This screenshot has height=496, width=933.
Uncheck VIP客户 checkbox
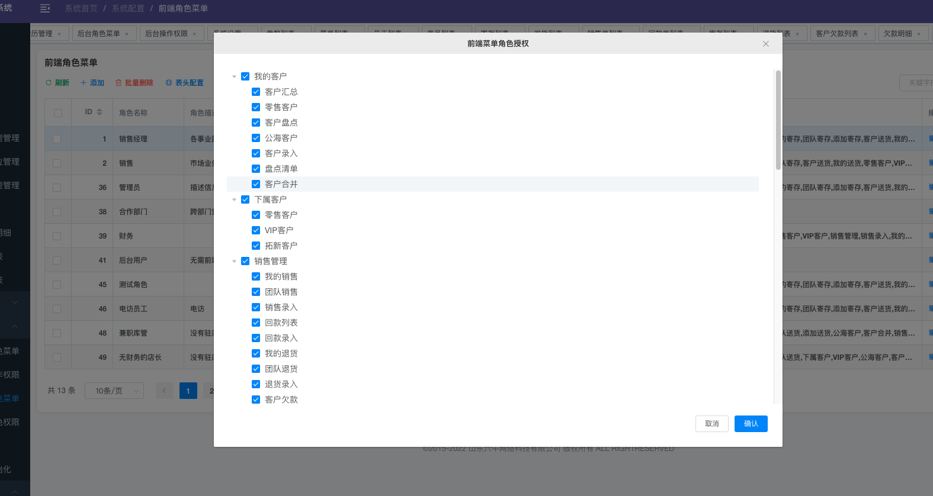[x=256, y=230]
